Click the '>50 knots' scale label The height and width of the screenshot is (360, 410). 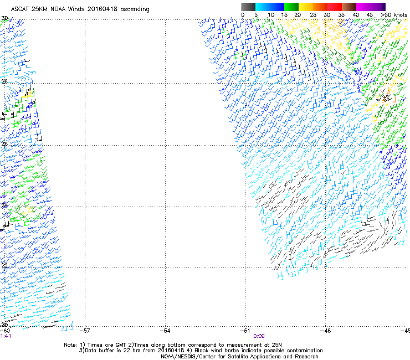pos(394,15)
